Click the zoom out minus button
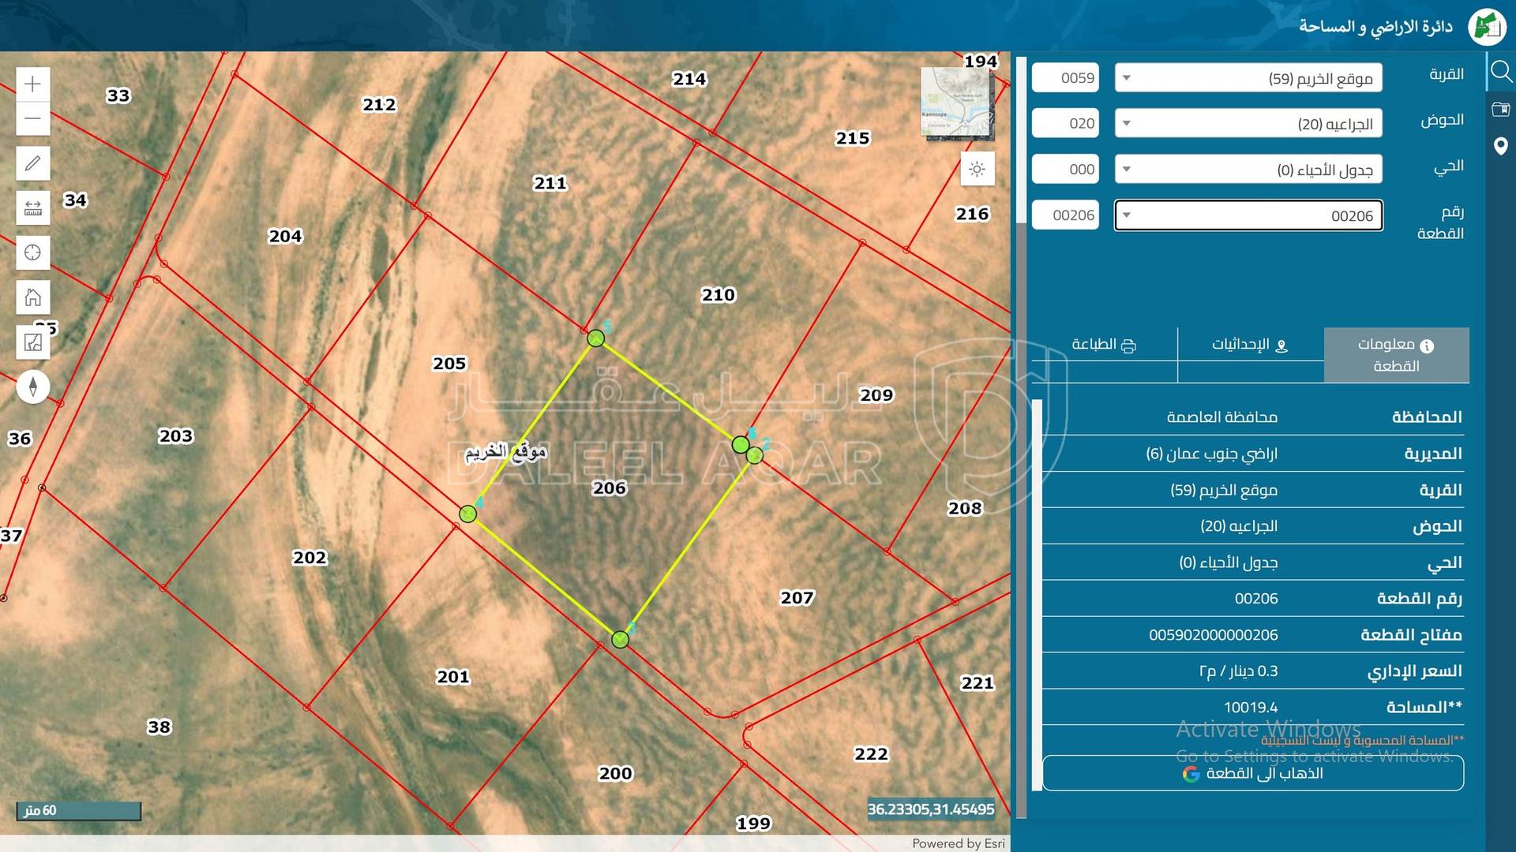 click(x=32, y=119)
